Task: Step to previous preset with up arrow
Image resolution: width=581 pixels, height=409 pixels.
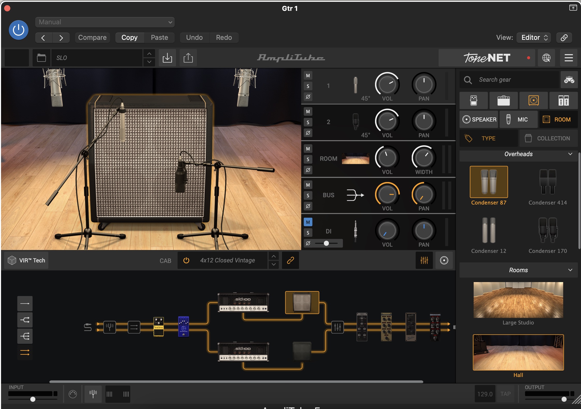Action: [x=149, y=54]
